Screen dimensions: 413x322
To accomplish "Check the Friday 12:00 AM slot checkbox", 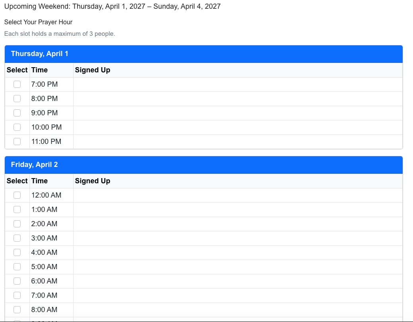I will [17, 195].
